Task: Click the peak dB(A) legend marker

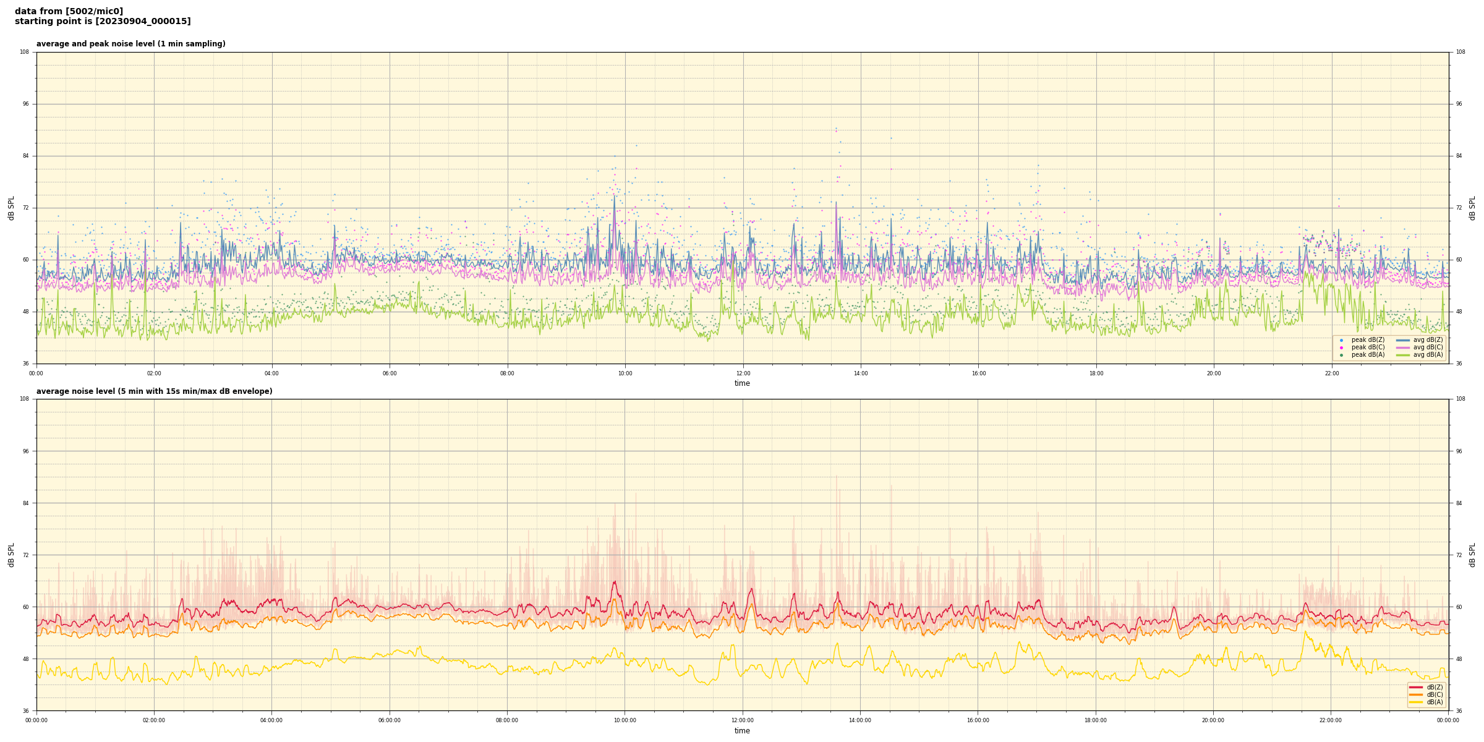Action: pos(1341,355)
